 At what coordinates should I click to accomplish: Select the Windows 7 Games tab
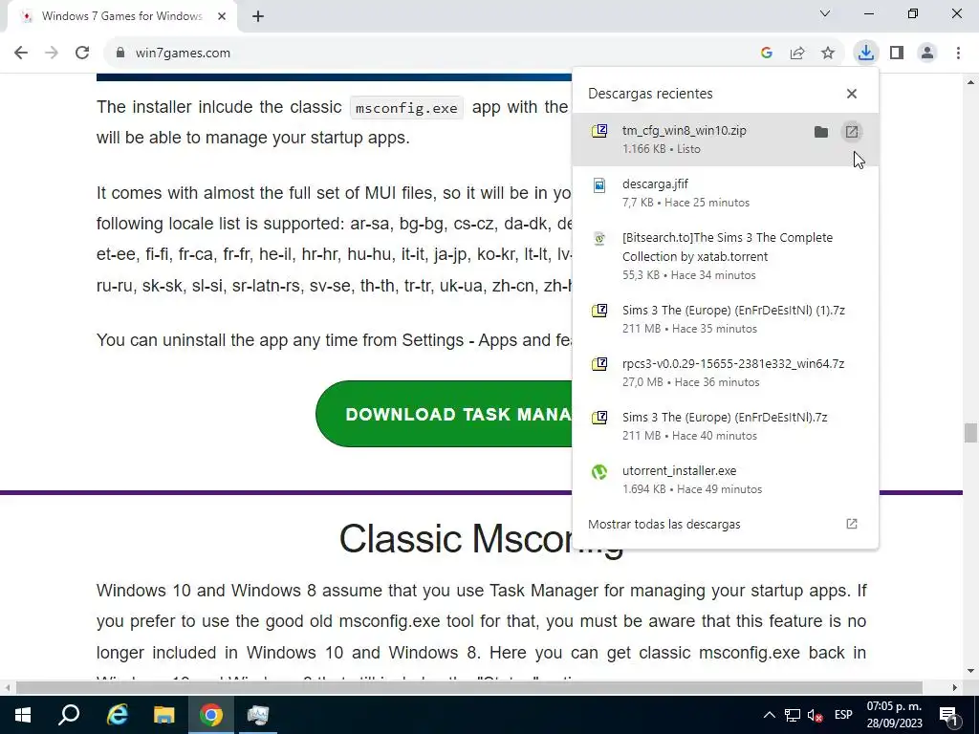coord(121,17)
